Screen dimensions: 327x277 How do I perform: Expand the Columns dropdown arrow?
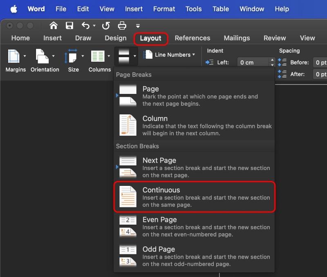(109, 56)
